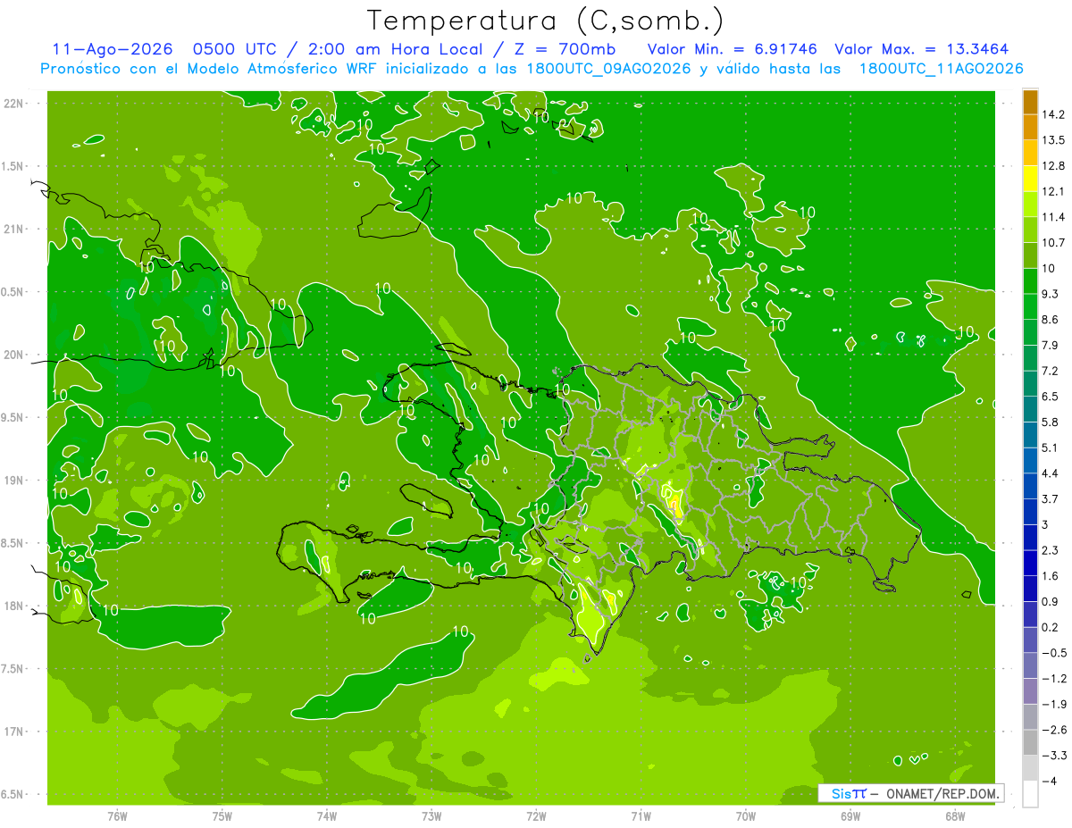The image size is (1072, 828).
Task: Click the dark orange swatch above 14.2
Action: pyautogui.click(x=1030, y=102)
